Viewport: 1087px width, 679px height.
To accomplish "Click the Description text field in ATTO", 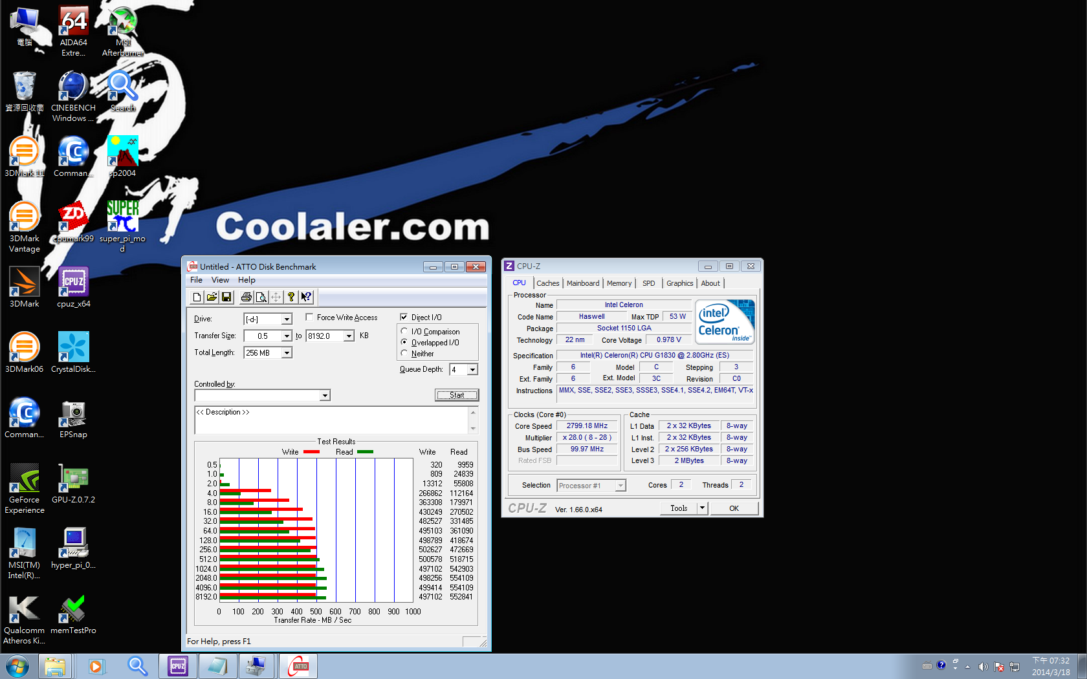I will [331, 420].
